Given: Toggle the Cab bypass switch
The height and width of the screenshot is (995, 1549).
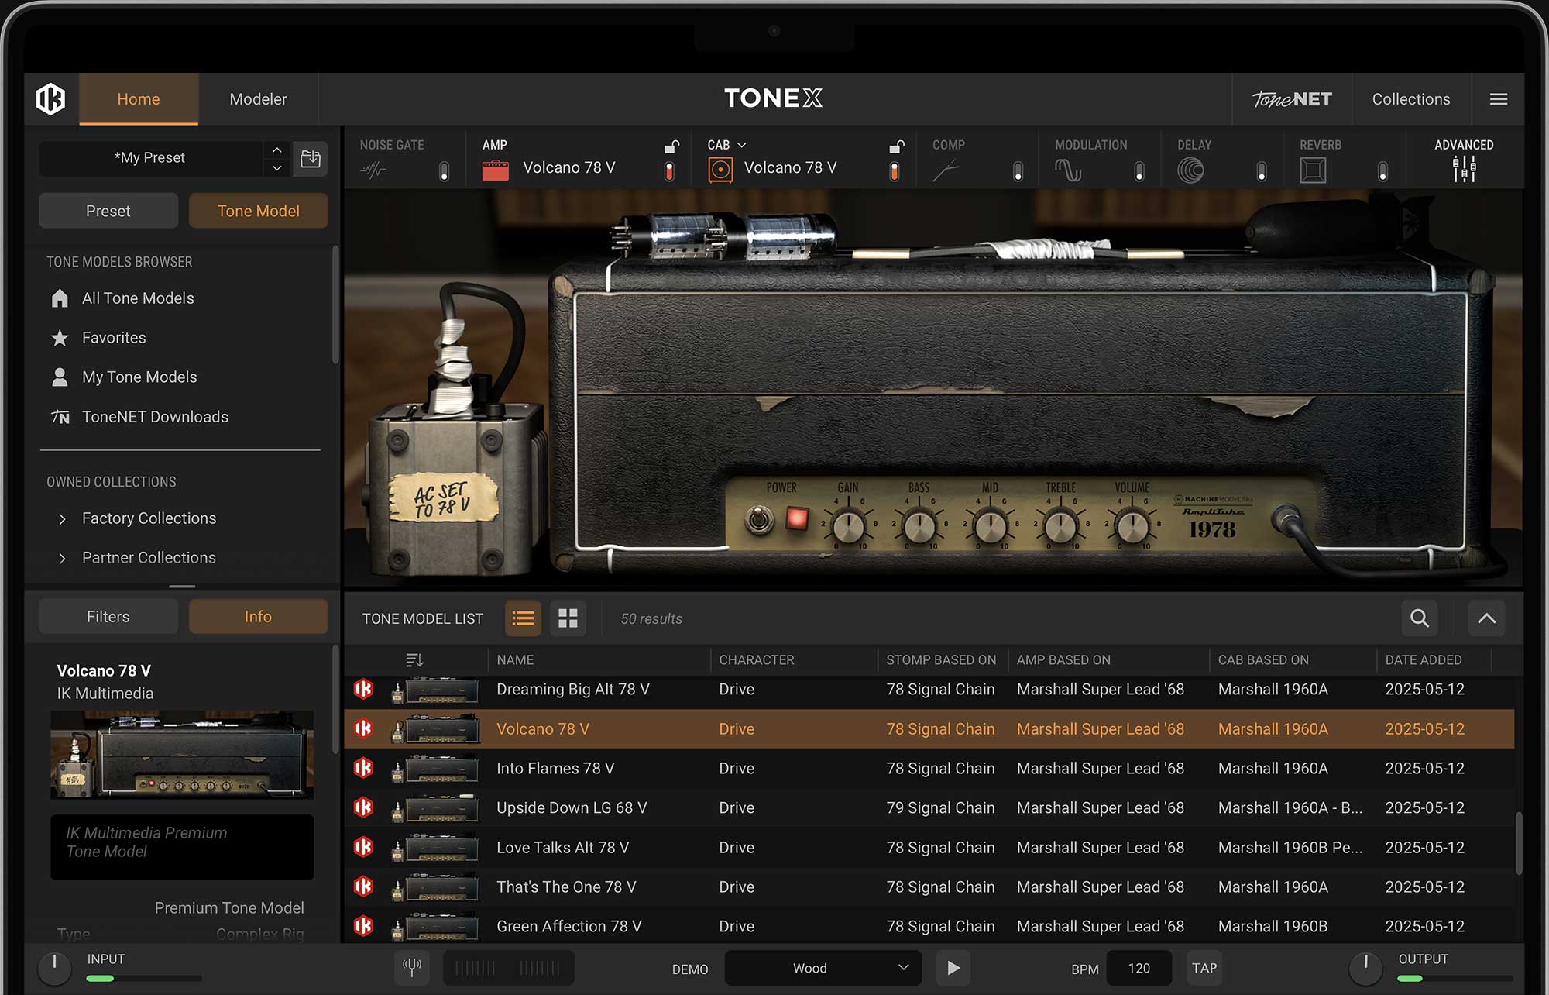Looking at the screenshot, I should [895, 170].
